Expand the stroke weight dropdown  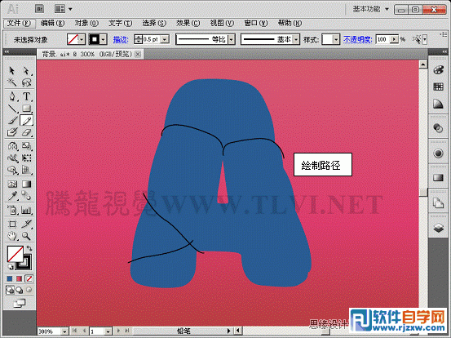[x=165, y=39]
